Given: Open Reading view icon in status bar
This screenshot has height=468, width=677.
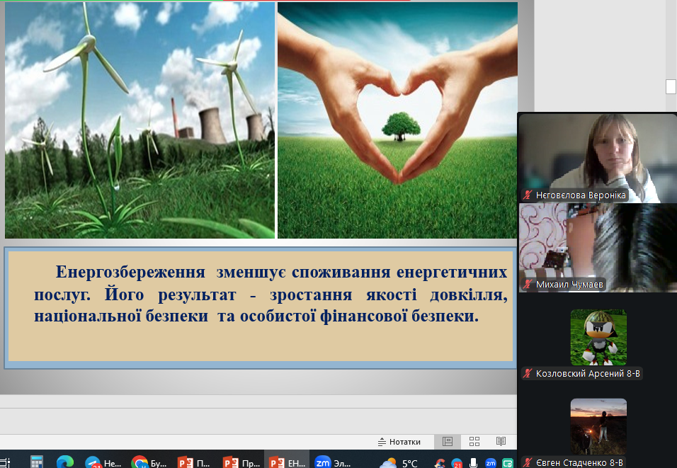Looking at the screenshot, I should click(501, 441).
